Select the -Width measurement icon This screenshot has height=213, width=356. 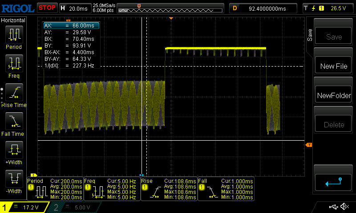click(13, 179)
